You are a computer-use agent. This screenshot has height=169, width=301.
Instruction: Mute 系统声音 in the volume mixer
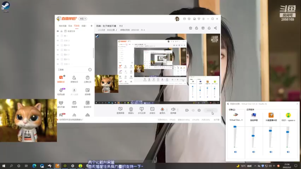(254, 152)
